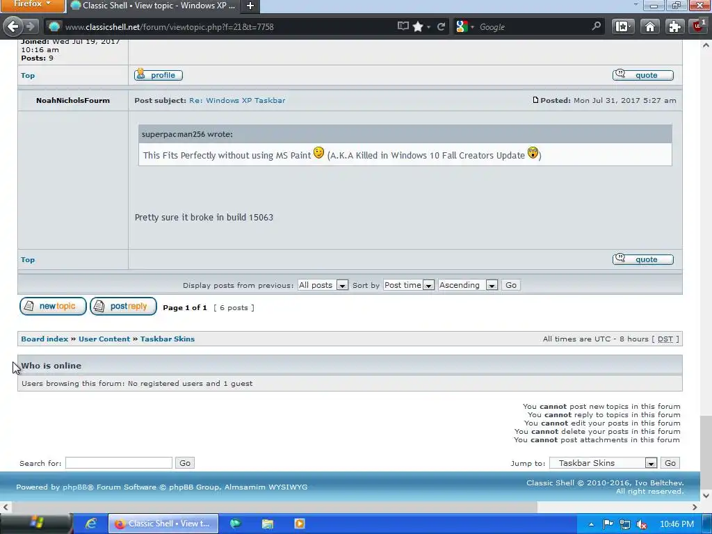Click the post icon beside Posted date
Viewport: 712px width, 534px height.
535,100
